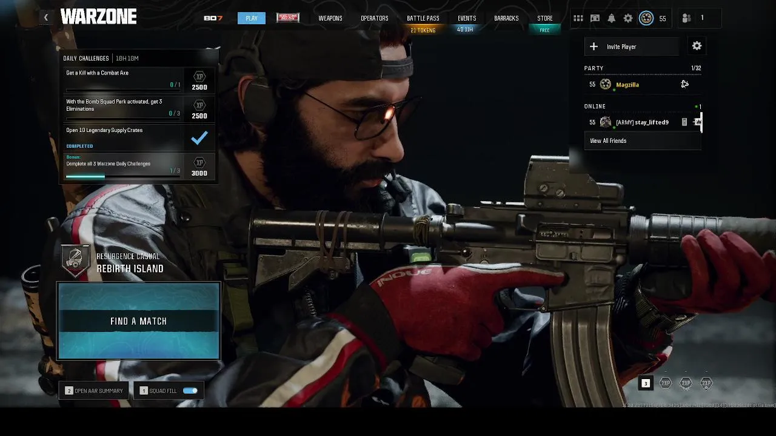The height and width of the screenshot is (436, 776).
Task: Go back using the top-left arrow
Action: [x=46, y=17]
